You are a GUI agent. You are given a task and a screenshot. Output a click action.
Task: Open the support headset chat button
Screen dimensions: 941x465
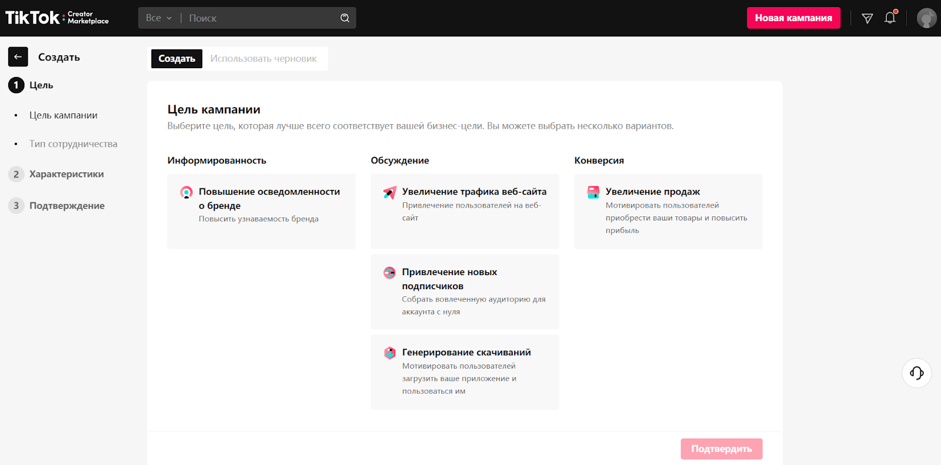916,373
